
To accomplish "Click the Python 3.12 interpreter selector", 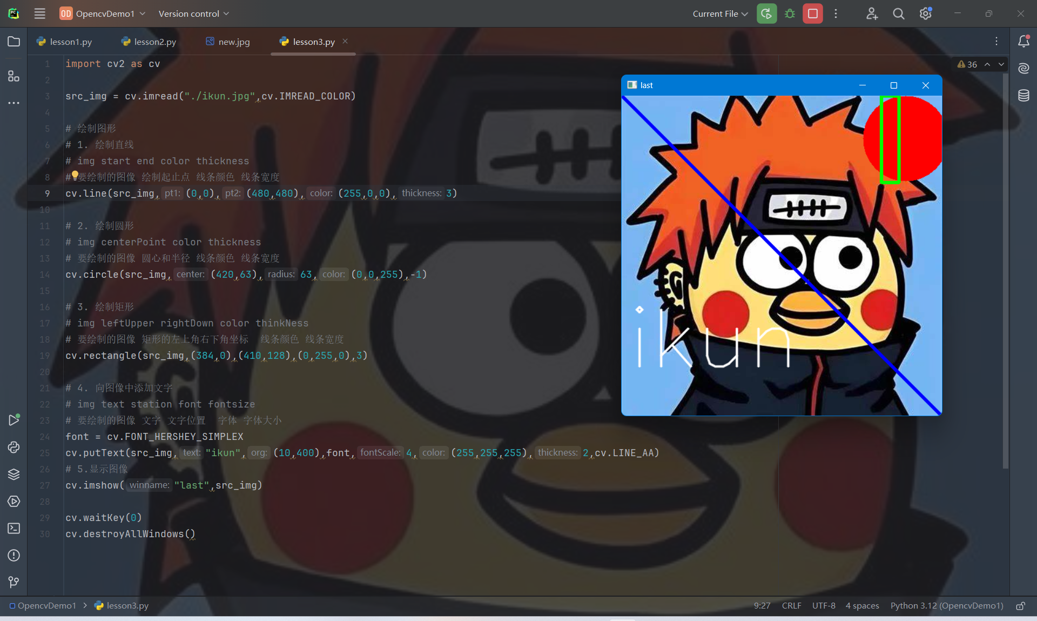I will [x=947, y=606].
